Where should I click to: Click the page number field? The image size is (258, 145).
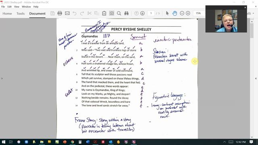point(151,13)
